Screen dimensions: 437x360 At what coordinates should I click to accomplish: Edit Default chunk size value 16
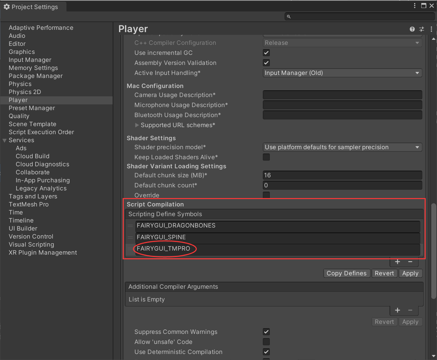(342, 175)
